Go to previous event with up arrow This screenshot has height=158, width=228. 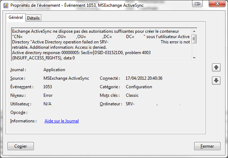tap(216, 67)
